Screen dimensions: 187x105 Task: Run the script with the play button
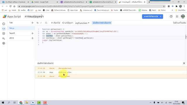pyautogui.click(x=56, y=23)
